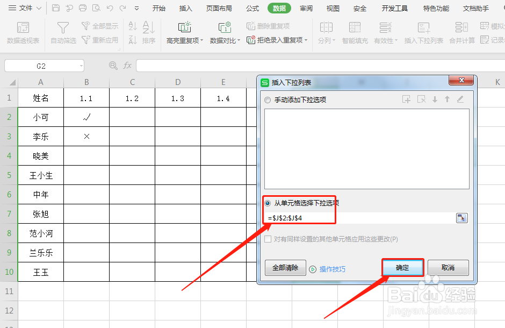Click the move down arrow icon in dialog
This screenshot has width=505, height=328.
point(435,99)
